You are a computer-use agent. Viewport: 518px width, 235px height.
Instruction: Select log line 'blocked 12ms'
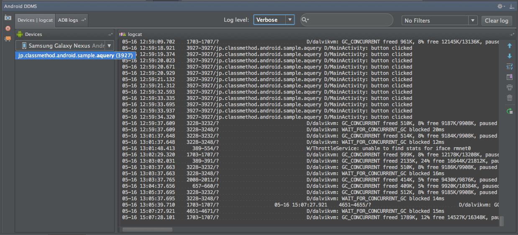pos(283,142)
